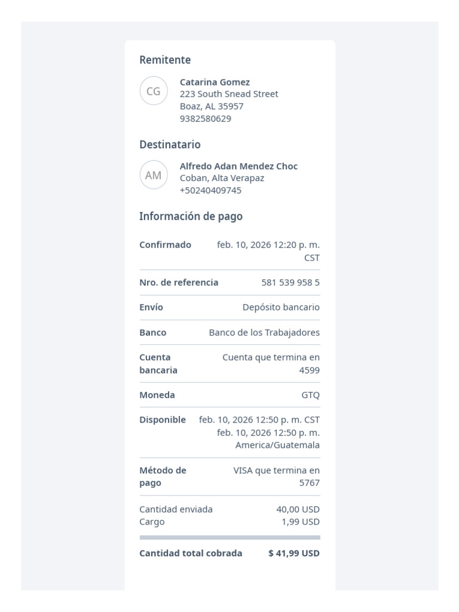The height and width of the screenshot is (612, 459).
Task: Click the CG sender avatar circle
Action: (x=154, y=91)
